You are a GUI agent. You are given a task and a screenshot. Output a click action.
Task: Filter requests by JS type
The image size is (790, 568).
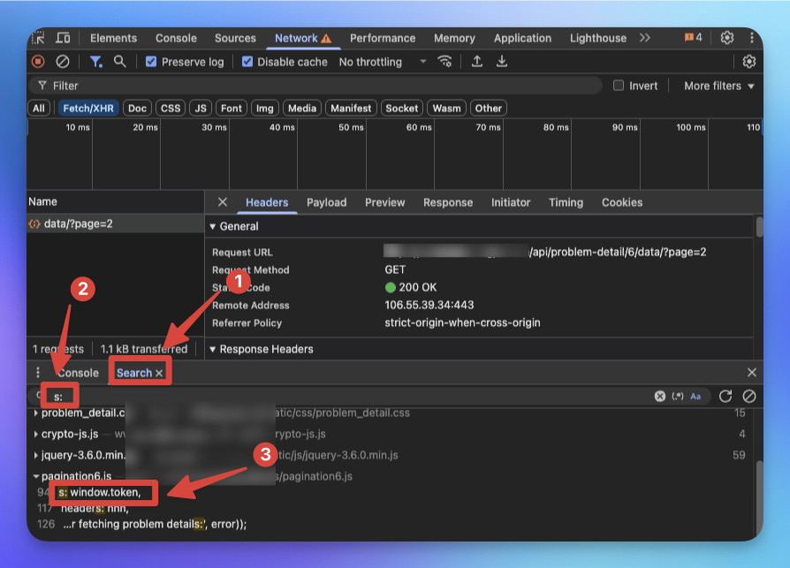coord(201,109)
